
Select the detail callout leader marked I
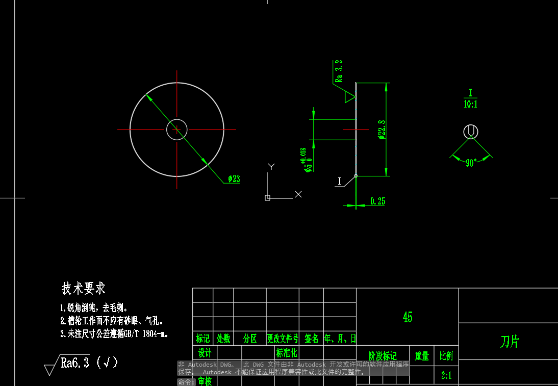tap(341, 180)
